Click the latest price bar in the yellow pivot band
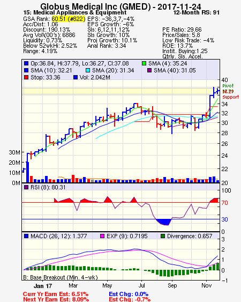The width and height of the screenshot is (241, 302). (217, 91)
